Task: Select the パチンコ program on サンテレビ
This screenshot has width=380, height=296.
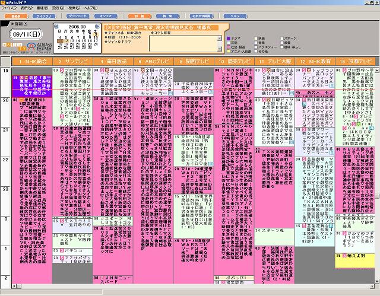Action: click(72, 251)
